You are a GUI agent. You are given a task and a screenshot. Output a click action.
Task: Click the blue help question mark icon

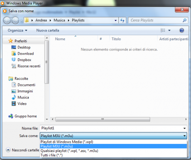(181, 30)
